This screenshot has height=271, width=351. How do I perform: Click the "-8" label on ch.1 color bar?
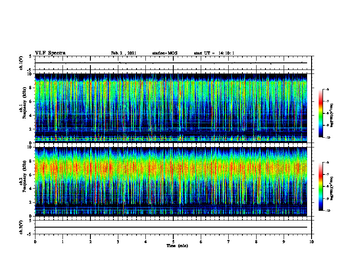327,113
